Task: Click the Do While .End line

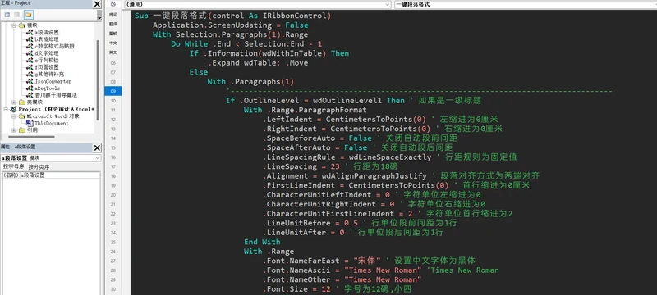Action: [247, 44]
